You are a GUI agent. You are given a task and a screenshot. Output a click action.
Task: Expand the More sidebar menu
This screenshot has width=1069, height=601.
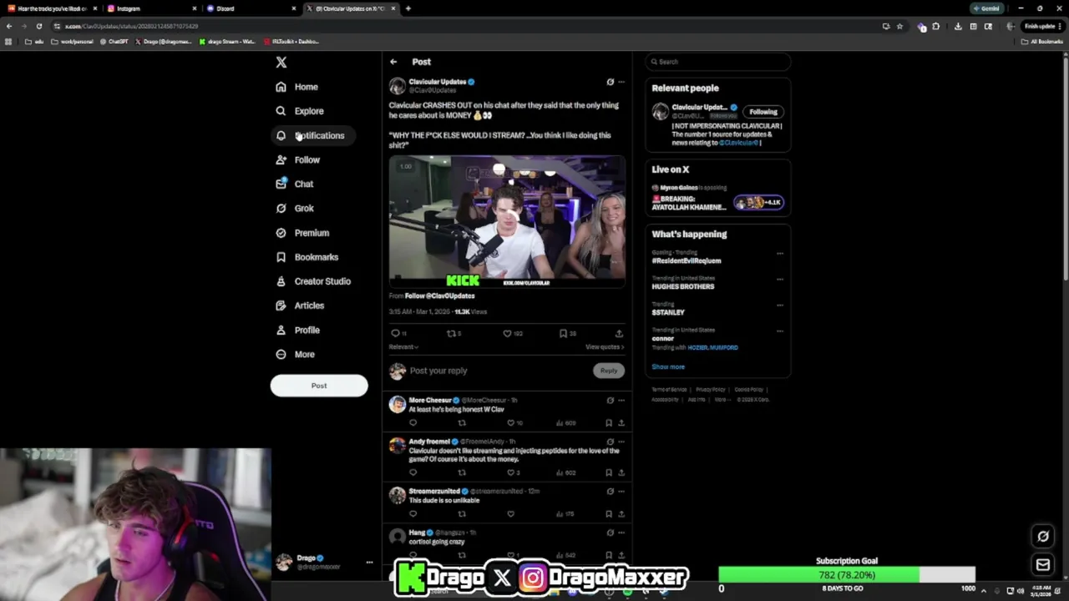296,354
